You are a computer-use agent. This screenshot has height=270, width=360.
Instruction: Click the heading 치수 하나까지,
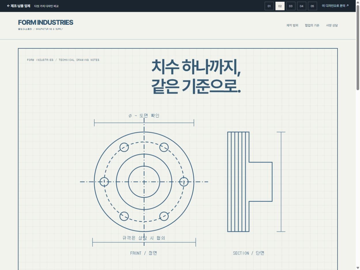[196, 67]
